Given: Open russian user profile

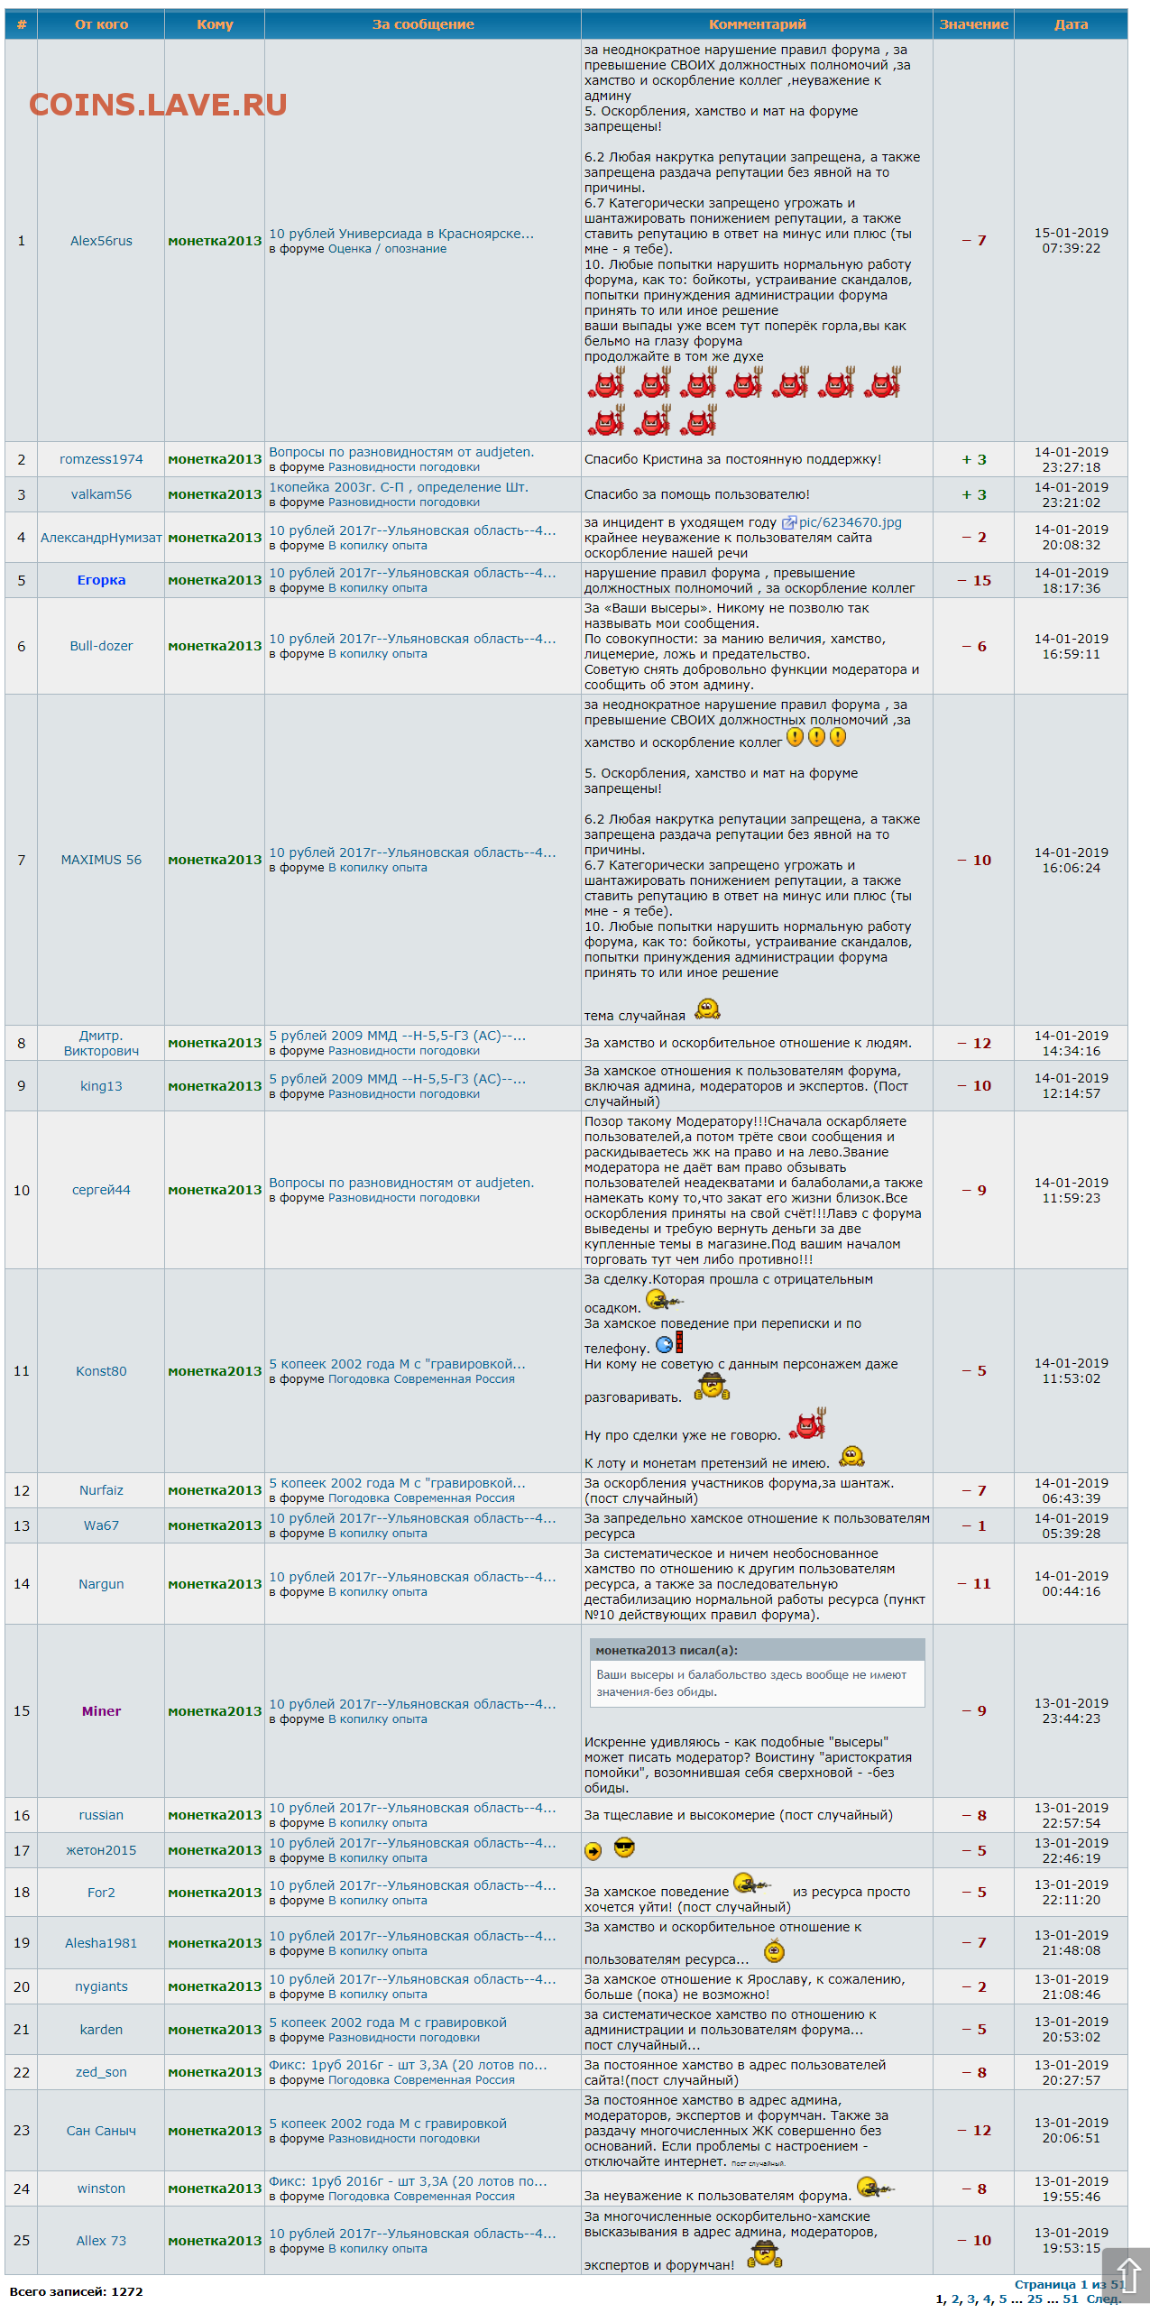Looking at the screenshot, I should pyautogui.click(x=101, y=1815).
